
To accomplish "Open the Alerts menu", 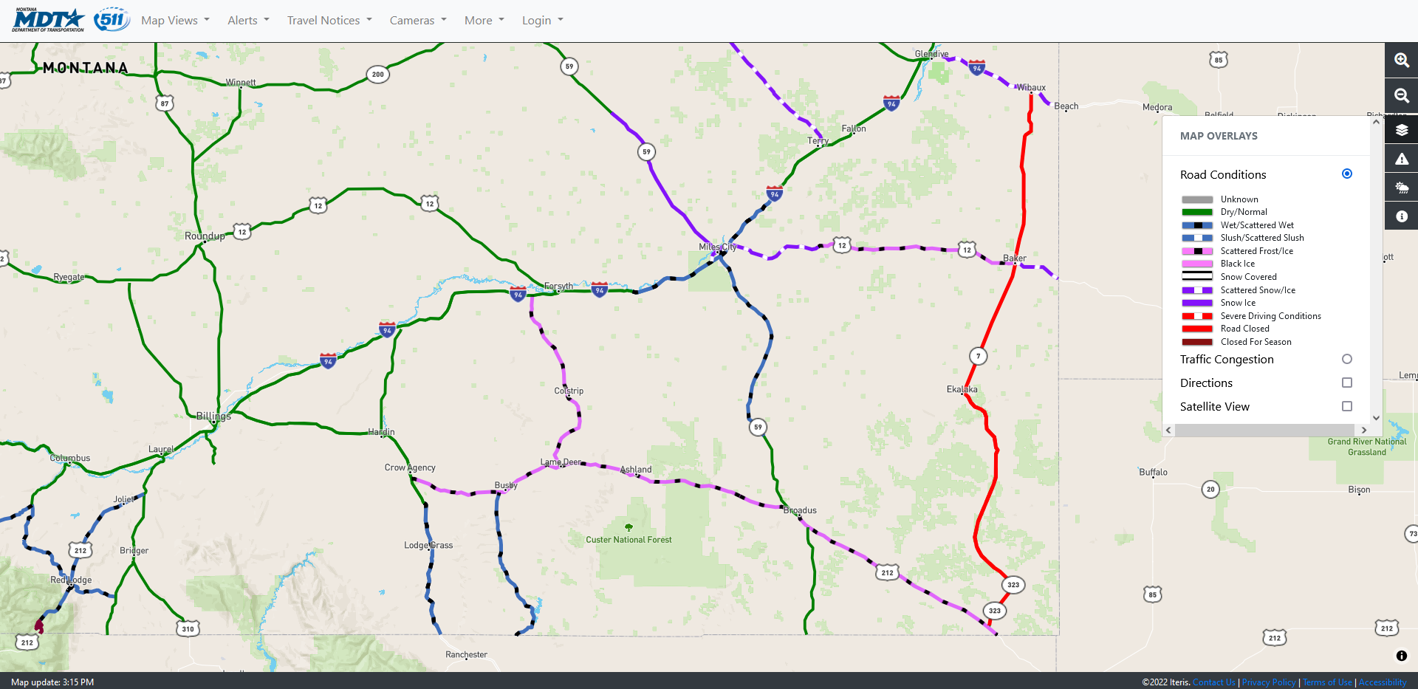I will pos(248,21).
